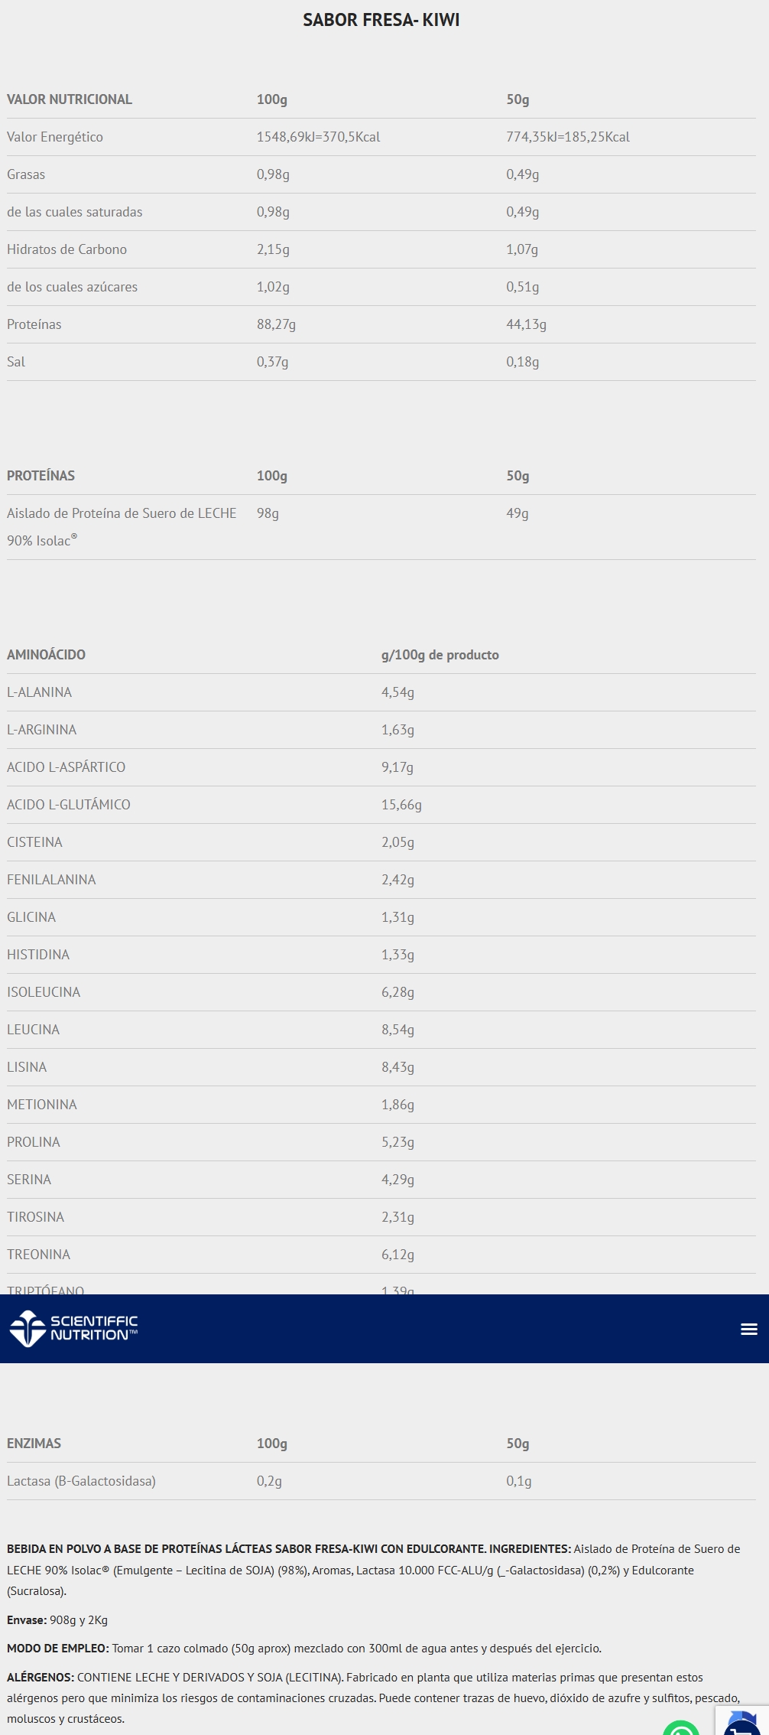The height and width of the screenshot is (1735, 769).
Task: Click the LEUCINA 8,54g value
Action: [397, 1030]
